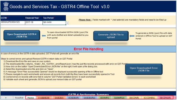Select the GSTIN value cell
Viewport: 177px width, 100px height.
click(x=13, y=22)
